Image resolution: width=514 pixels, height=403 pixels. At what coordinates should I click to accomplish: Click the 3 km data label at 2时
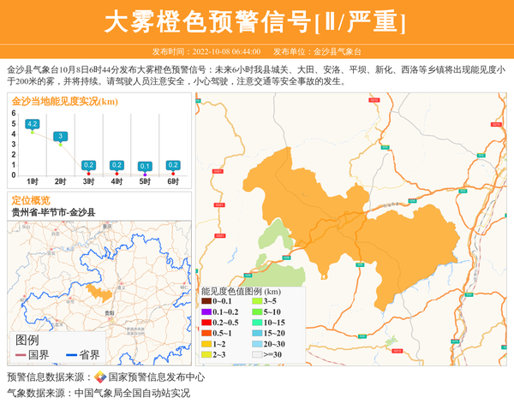pos(60,136)
